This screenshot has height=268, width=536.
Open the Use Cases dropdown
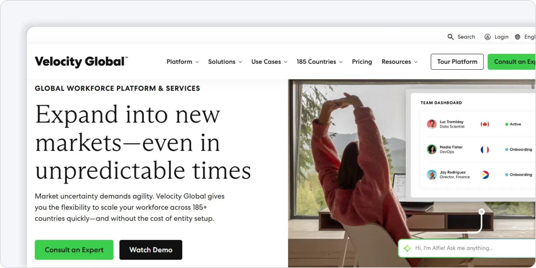tap(269, 62)
